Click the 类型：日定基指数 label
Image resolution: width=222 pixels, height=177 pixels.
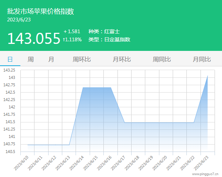[109, 39]
